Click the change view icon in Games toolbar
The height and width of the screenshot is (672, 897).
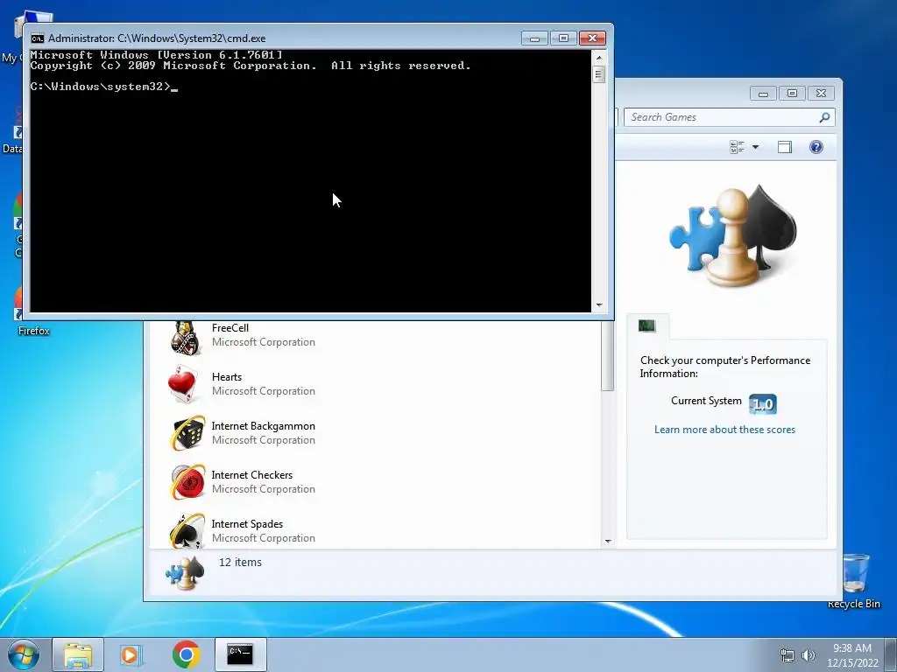[737, 147]
